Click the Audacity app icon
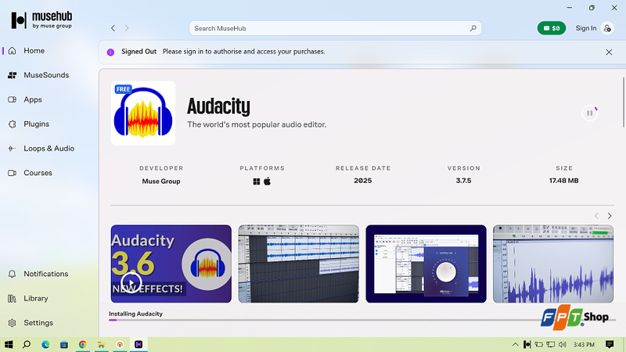 [x=143, y=113]
